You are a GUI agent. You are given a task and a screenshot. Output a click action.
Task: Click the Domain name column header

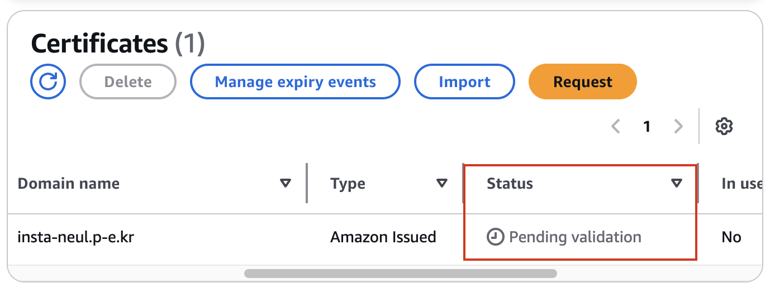click(x=69, y=183)
